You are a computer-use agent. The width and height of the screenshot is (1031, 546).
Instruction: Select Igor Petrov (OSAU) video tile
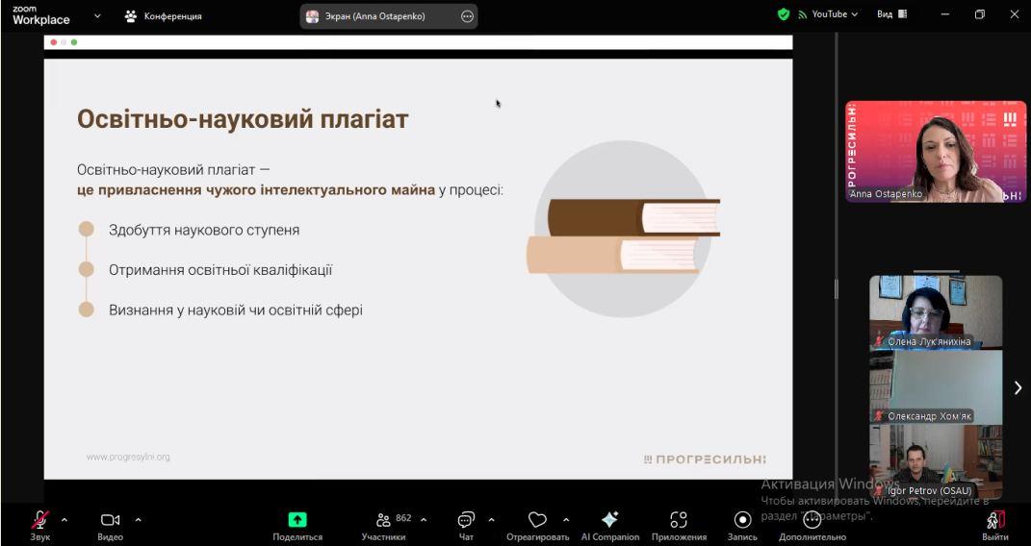click(x=936, y=462)
